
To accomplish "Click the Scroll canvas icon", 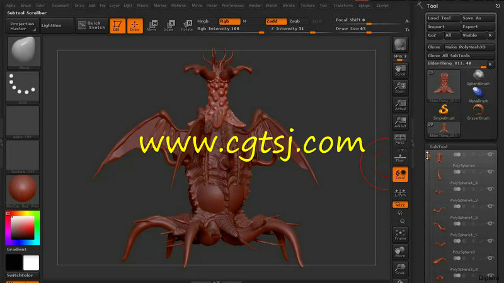I will [x=400, y=70].
